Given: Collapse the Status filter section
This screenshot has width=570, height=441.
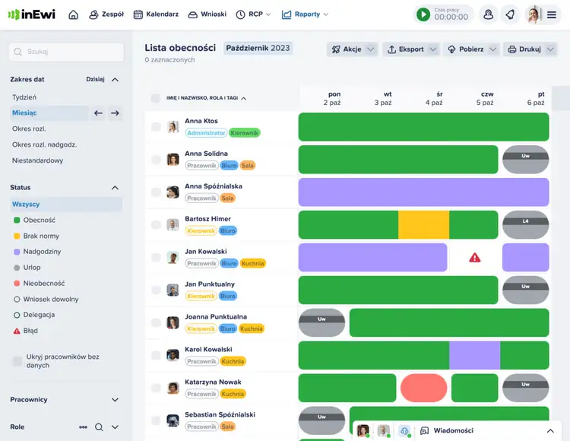Looking at the screenshot, I should (x=115, y=188).
